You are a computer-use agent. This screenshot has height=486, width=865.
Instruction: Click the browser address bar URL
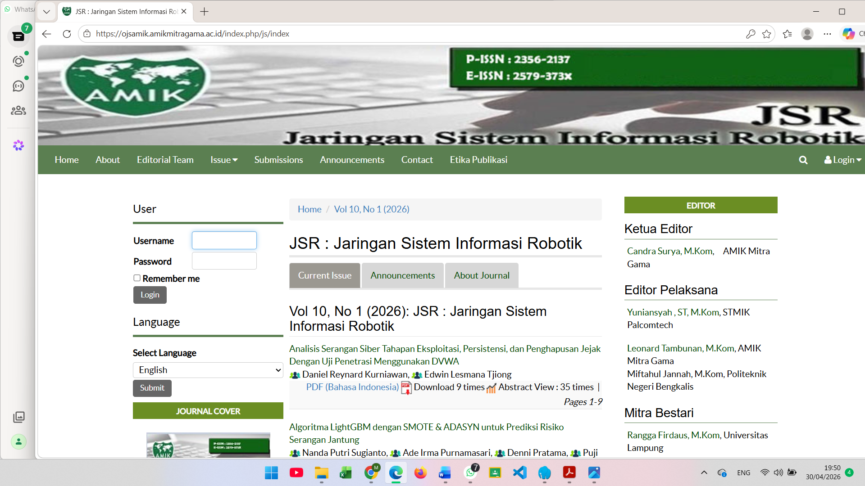(192, 34)
